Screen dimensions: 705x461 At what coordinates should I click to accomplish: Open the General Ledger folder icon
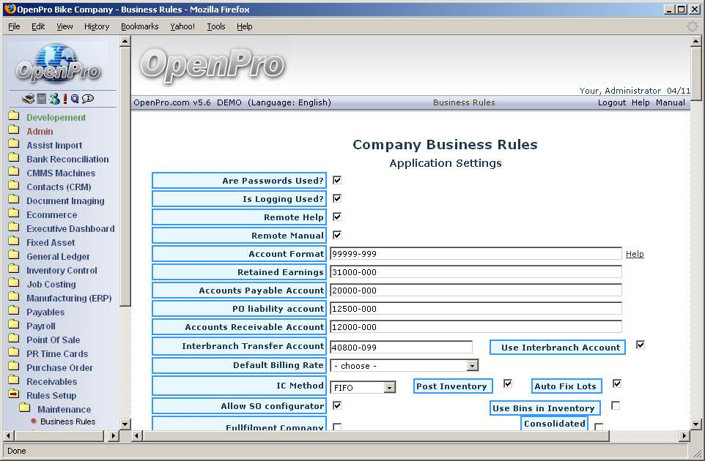click(14, 256)
